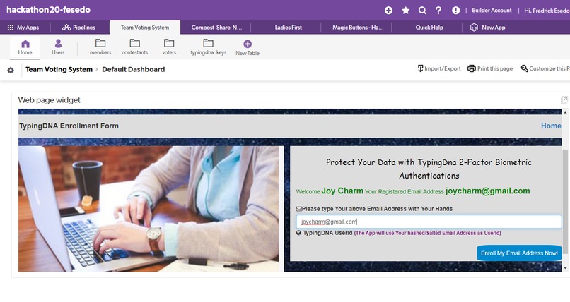Switch to Ladies First app tab

pyautogui.click(x=289, y=28)
